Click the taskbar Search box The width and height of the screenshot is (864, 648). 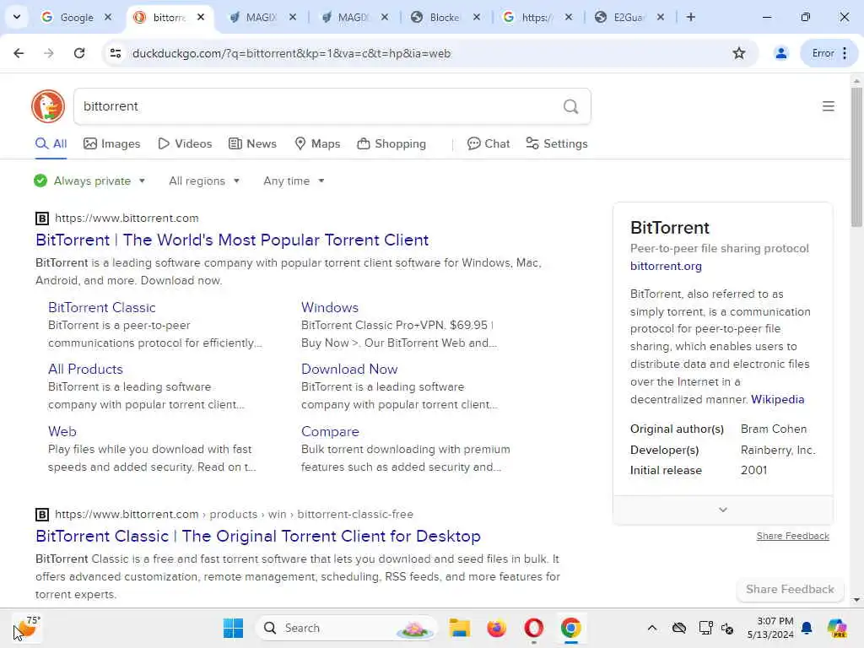[347, 628]
